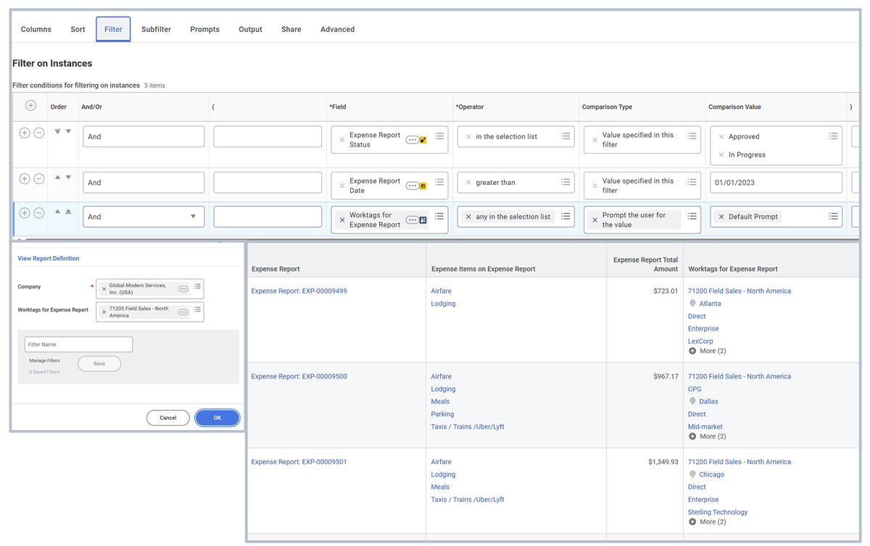The image size is (870, 546).
Task: Open related actions for Expense Report Status field
Action: pos(413,140)
